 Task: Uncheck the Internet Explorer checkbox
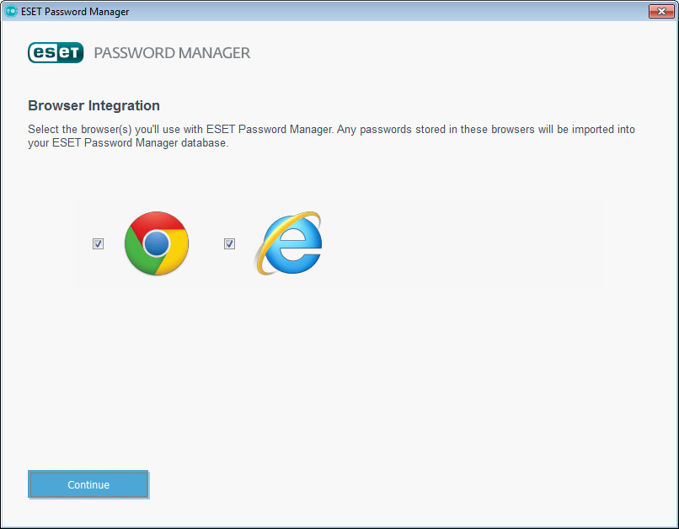(x=229, y=243)
